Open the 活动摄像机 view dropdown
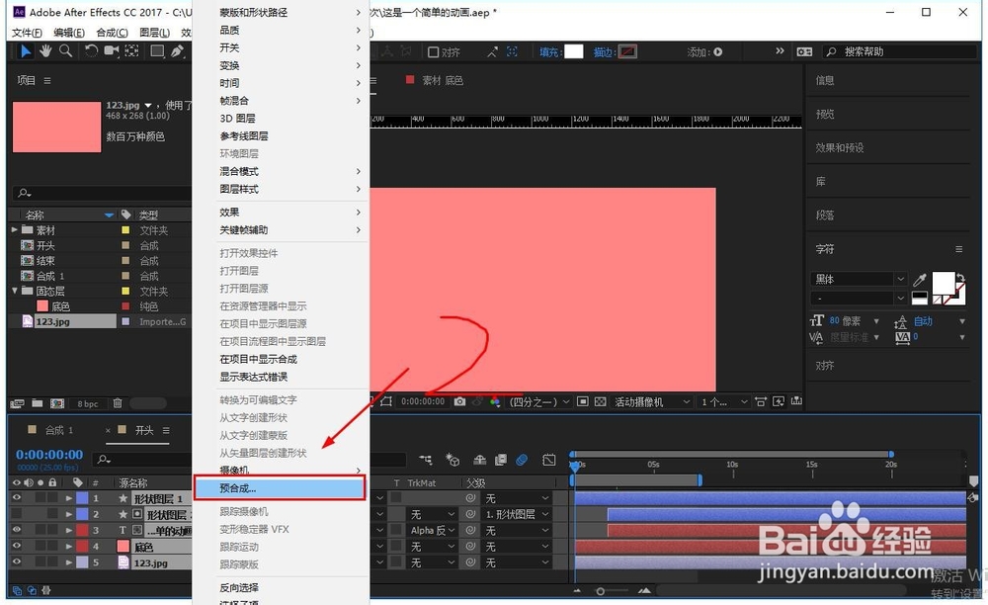 [652, 401]
